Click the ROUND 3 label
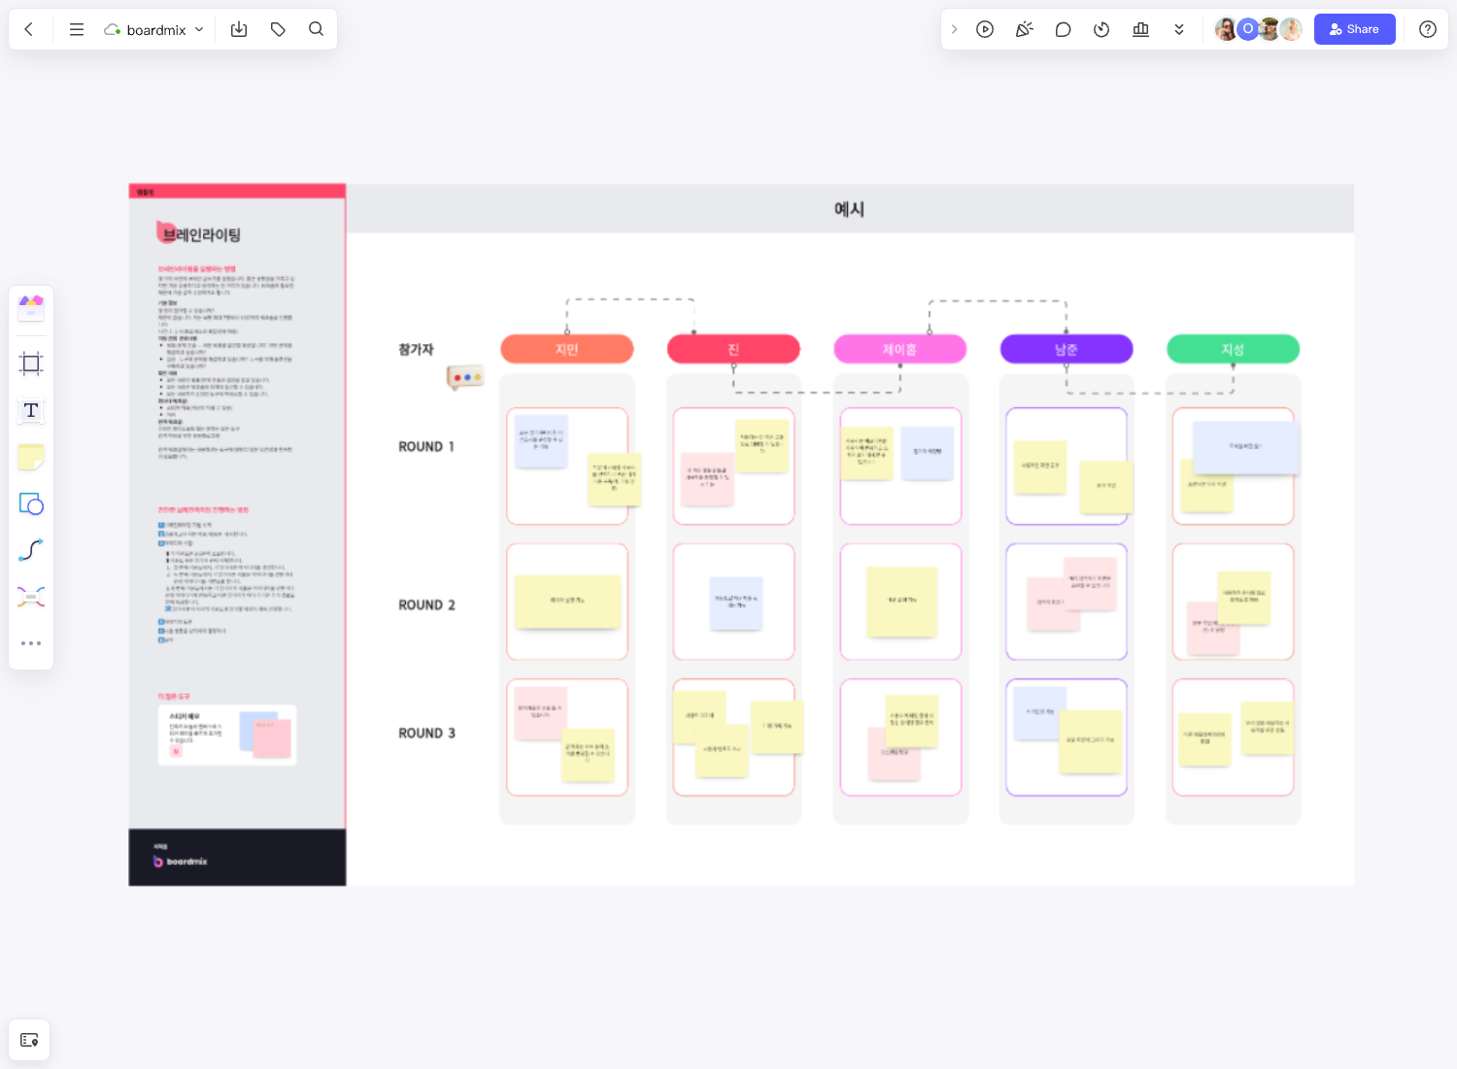Viewport: 1457px width, 1069px height. click(x=426, y=734)
